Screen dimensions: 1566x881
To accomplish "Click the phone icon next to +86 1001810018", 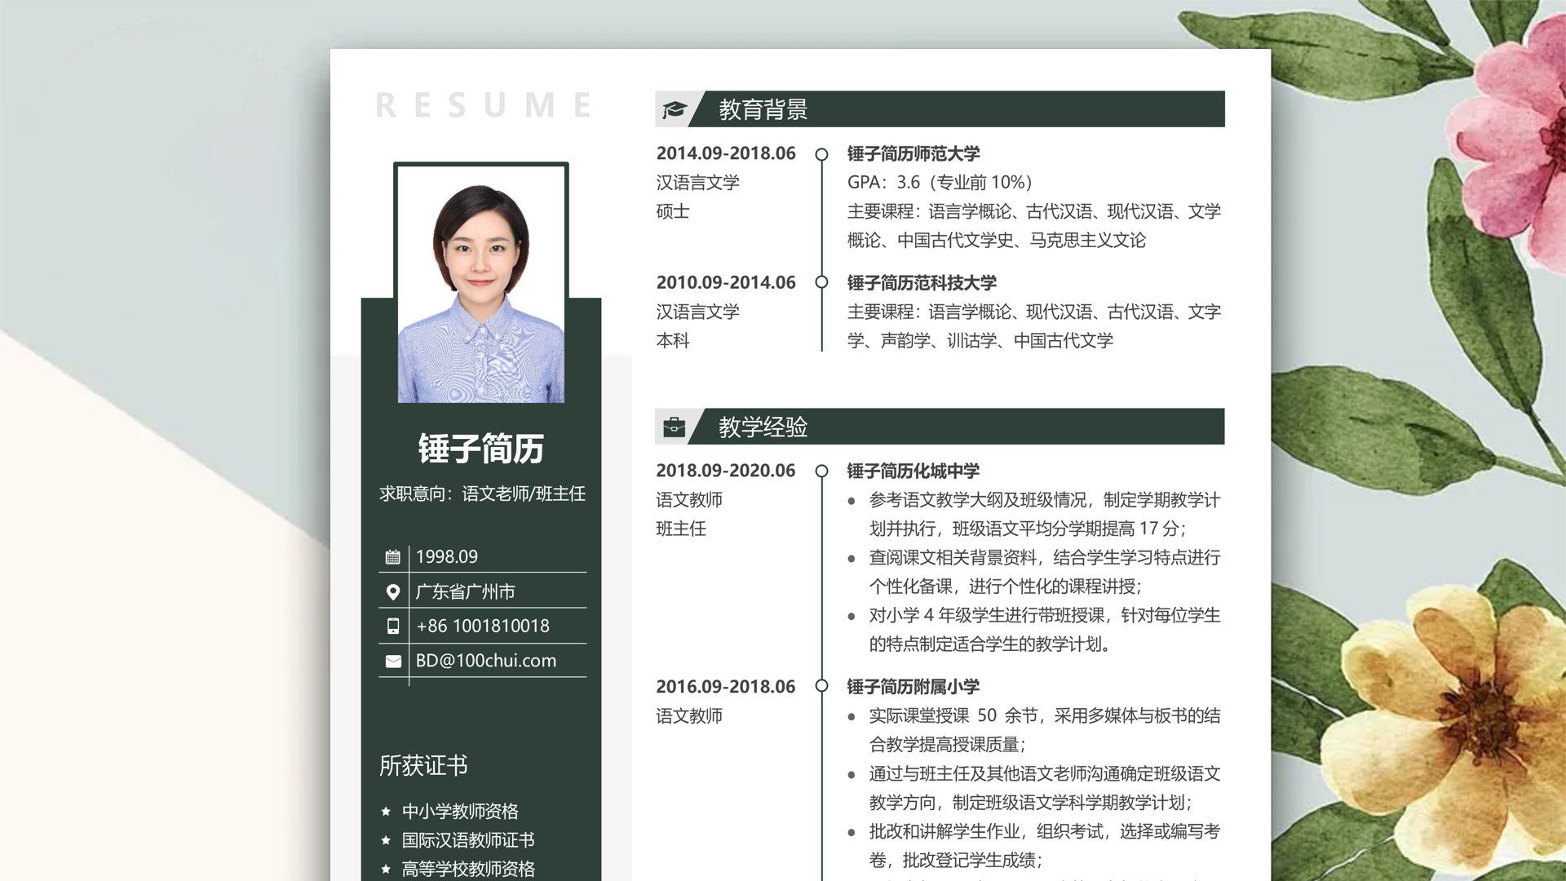I will tap(393, 626).
